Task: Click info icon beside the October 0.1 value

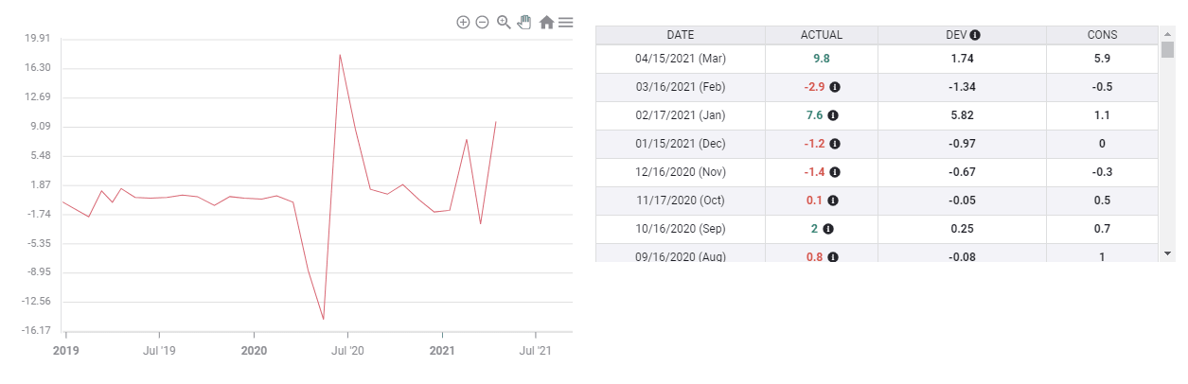Action: (833, 201)
